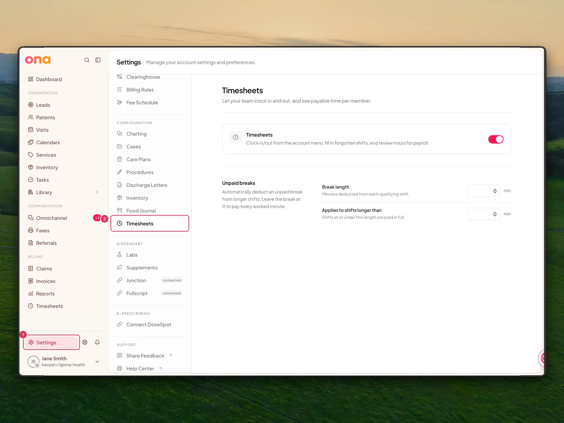
Task: Open notifications bell icon
Action: point(97,342)
